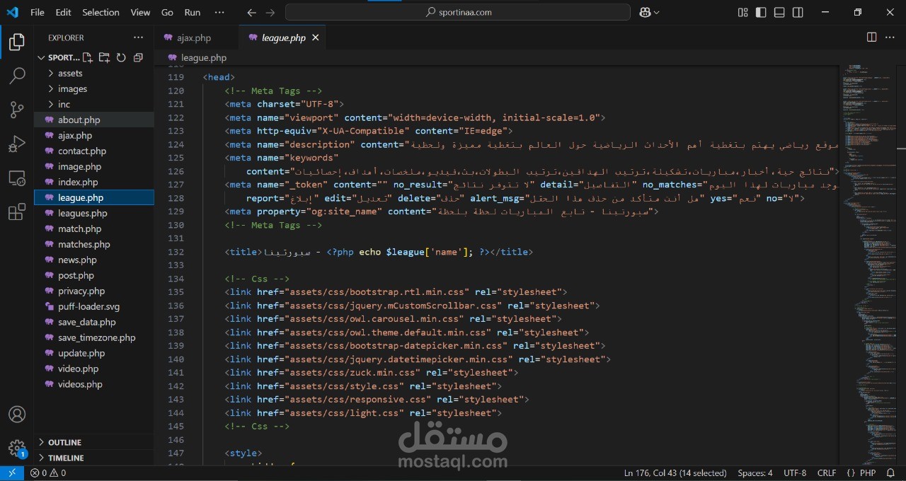The width and height of the screenshot is (906, 481).
Task: Open contact.php in explorer
Action: pyautogui.click(x=94, y=151)
